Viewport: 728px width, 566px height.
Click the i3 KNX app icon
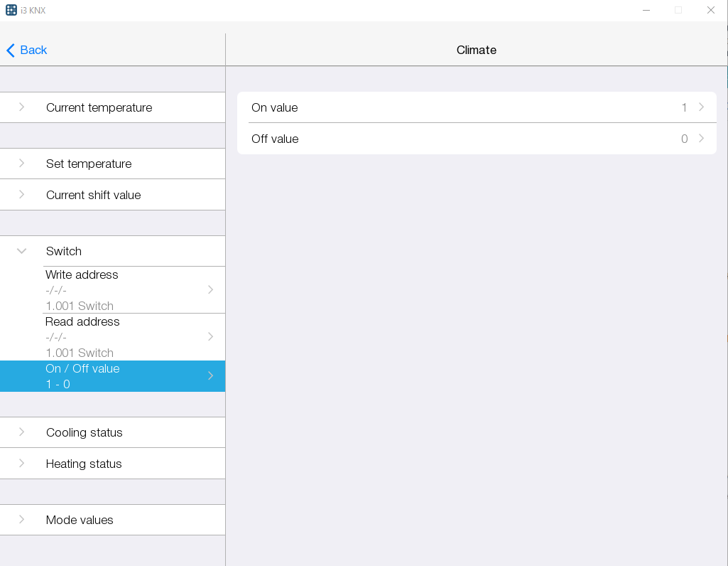tap(11, 10)
